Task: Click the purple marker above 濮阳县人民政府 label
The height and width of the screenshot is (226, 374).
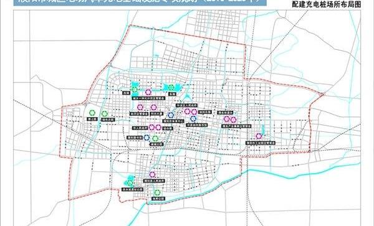Action: (153, 174)
